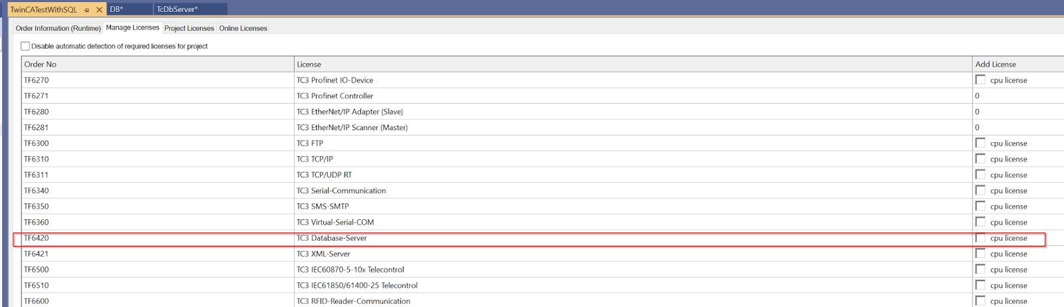This screenshot has width=1064, height=307.
Task: Select the TF6280 order number cell
Action: 158,112
